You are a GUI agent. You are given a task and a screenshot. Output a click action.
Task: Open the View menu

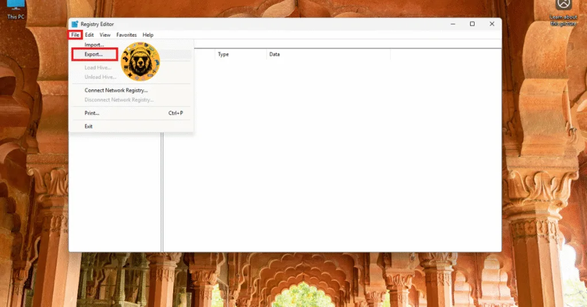(x=105, y=35)
